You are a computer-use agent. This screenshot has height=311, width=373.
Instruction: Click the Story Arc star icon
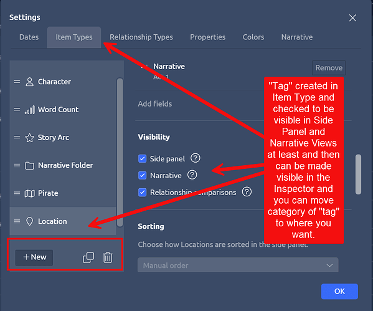(29, 138)
